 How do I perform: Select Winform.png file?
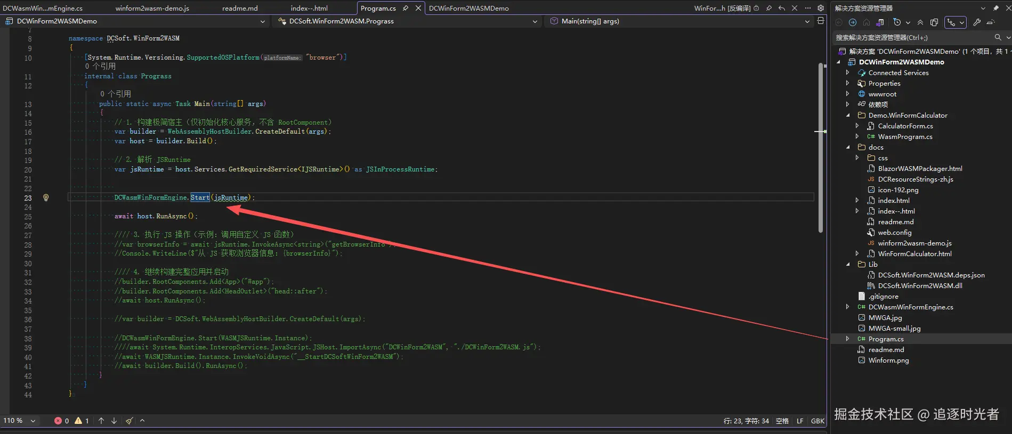(x=888, y=360)
